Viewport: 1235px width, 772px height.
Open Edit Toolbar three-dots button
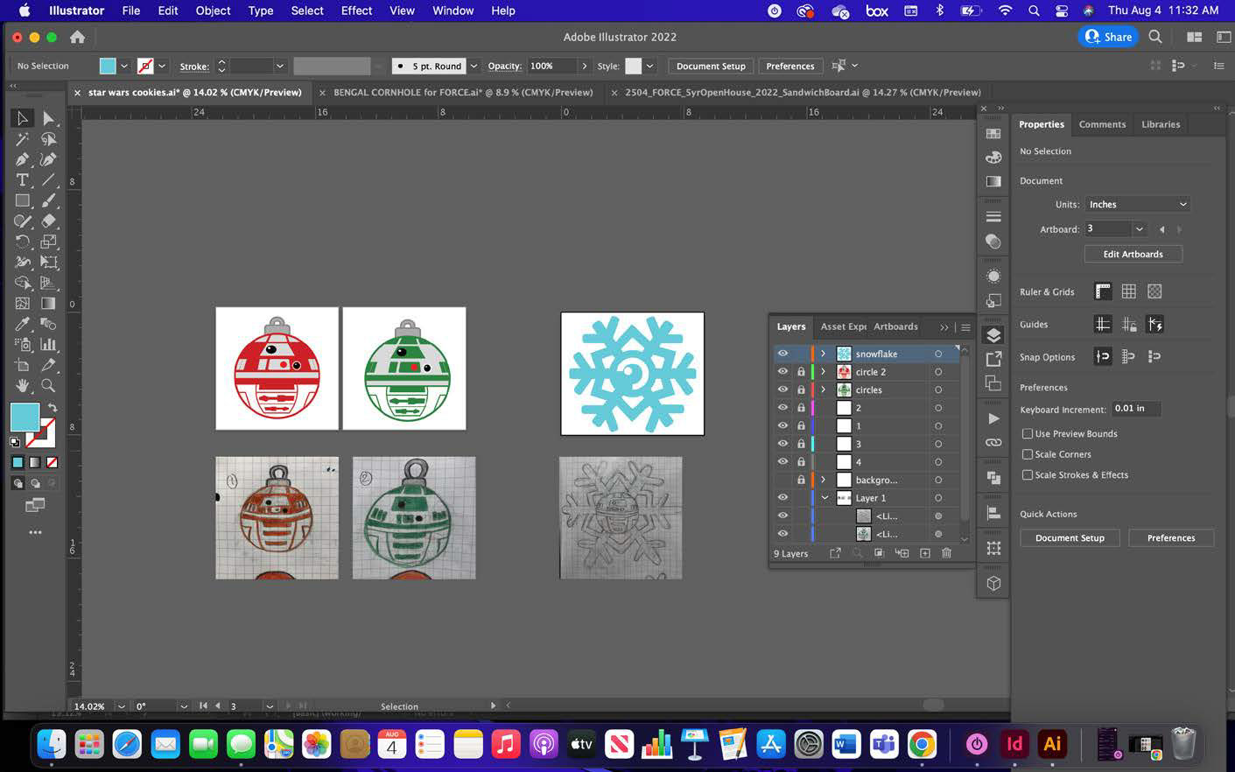[x=35, y=532]
